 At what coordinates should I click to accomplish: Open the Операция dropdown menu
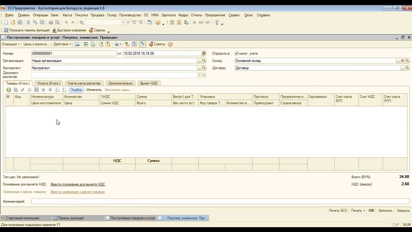tap(11, 44)
